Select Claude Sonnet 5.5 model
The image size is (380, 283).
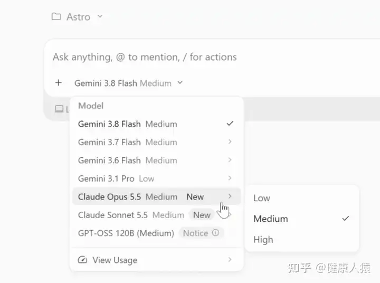coord(156,215)
